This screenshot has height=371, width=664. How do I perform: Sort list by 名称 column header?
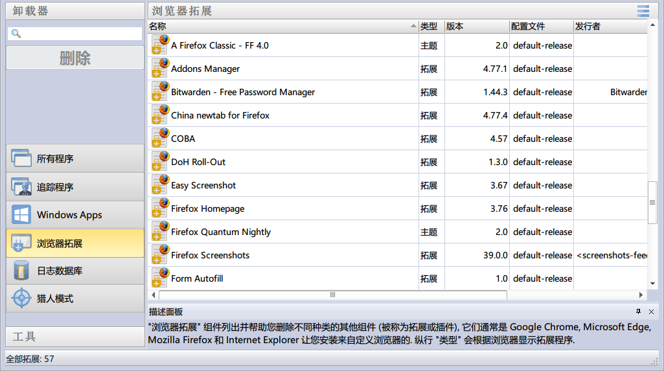point(283,27)
